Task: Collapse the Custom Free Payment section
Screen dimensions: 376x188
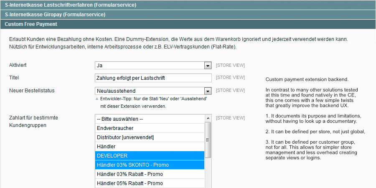Action: (31, 24)
